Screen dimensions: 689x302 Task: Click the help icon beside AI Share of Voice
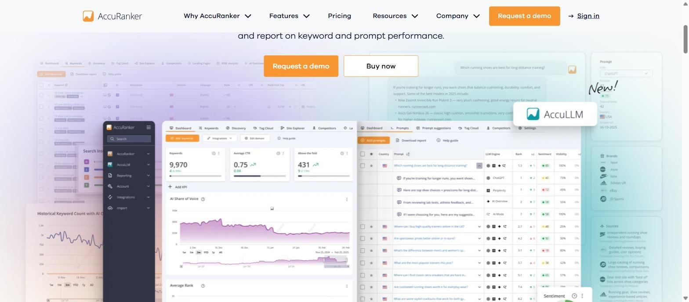point(203,199)
